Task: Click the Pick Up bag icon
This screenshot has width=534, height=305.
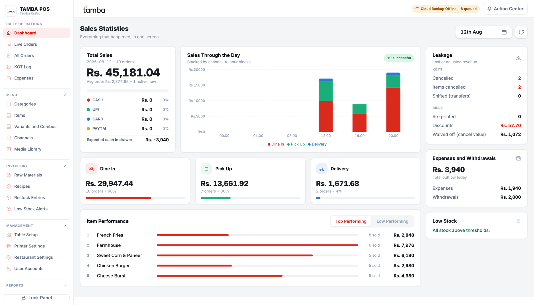Action: (206, 169)
